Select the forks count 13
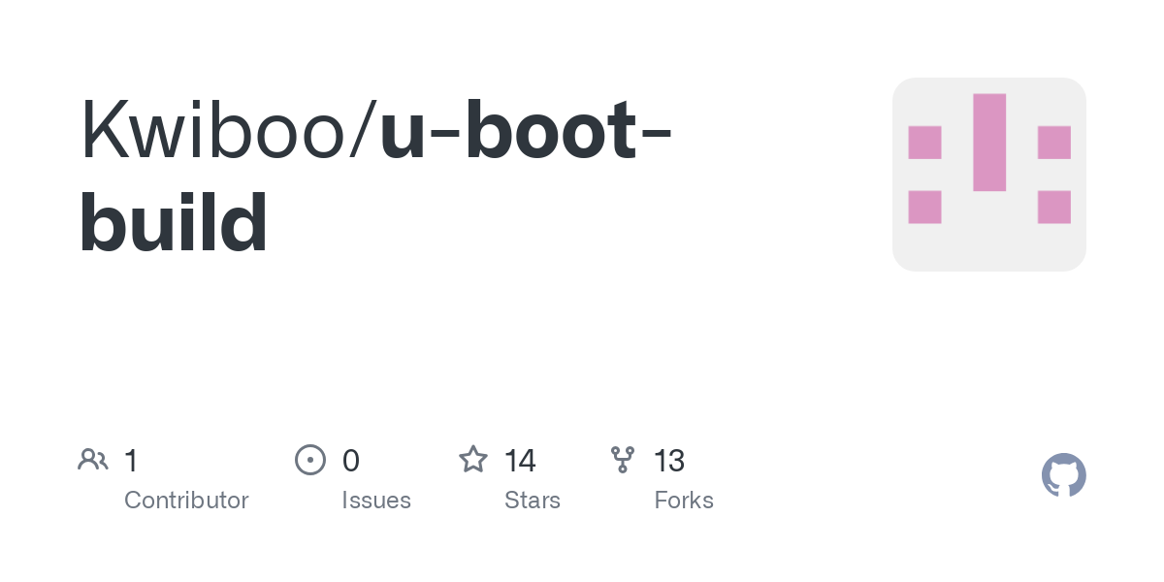Screen dimensions: 1164x582 [x=669, y=460]
